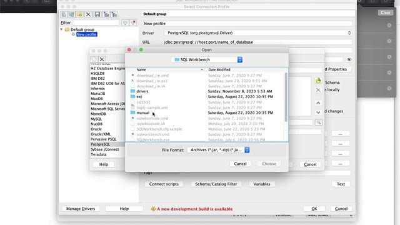Click the Connect scripts button
The width and height of the screenshot is (400, 225).
point(164,184)
